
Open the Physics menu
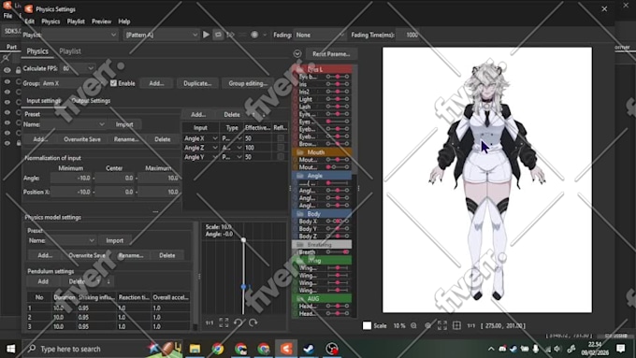tap(51, 21)
